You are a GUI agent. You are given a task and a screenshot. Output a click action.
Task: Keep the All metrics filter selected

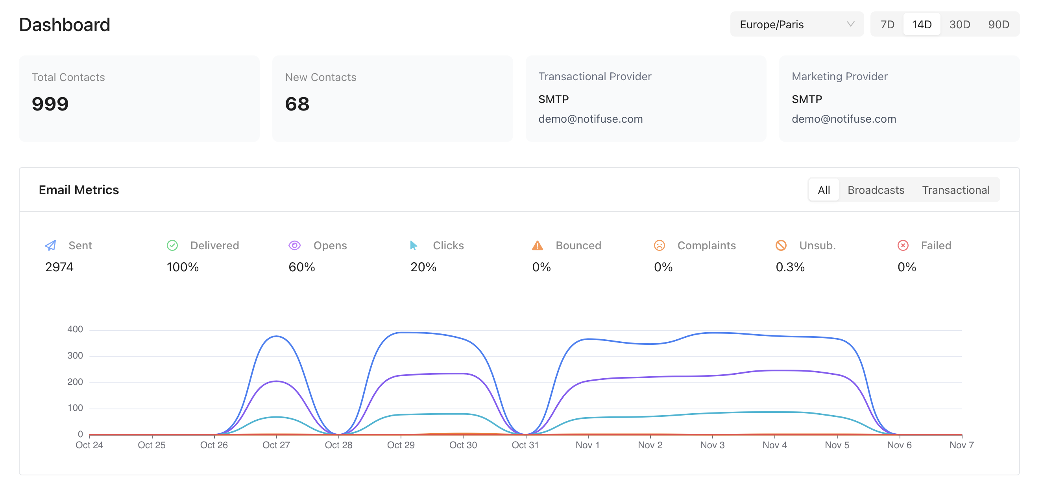824,190
